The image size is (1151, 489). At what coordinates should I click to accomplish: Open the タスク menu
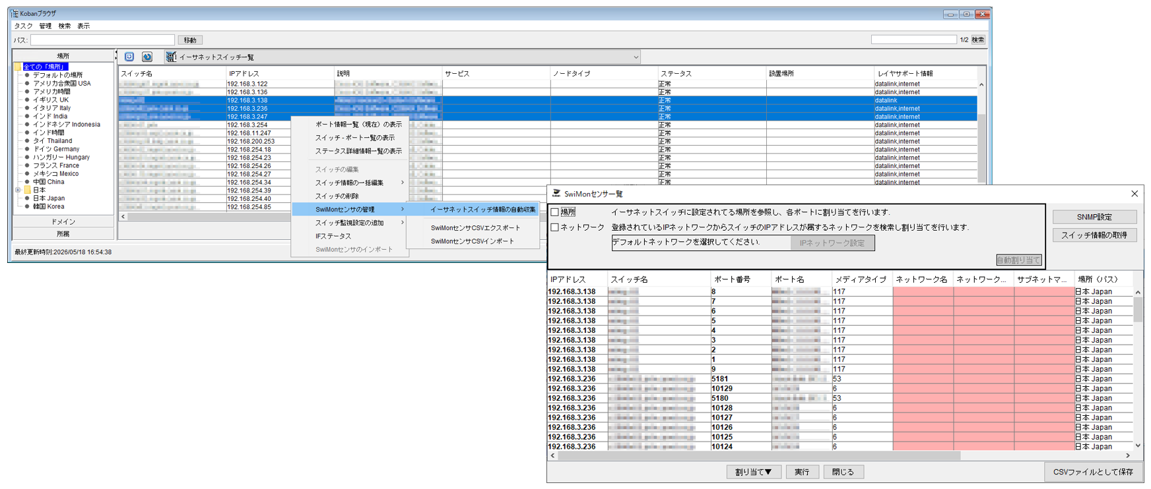pyautogui.click(x=24, y=26)
